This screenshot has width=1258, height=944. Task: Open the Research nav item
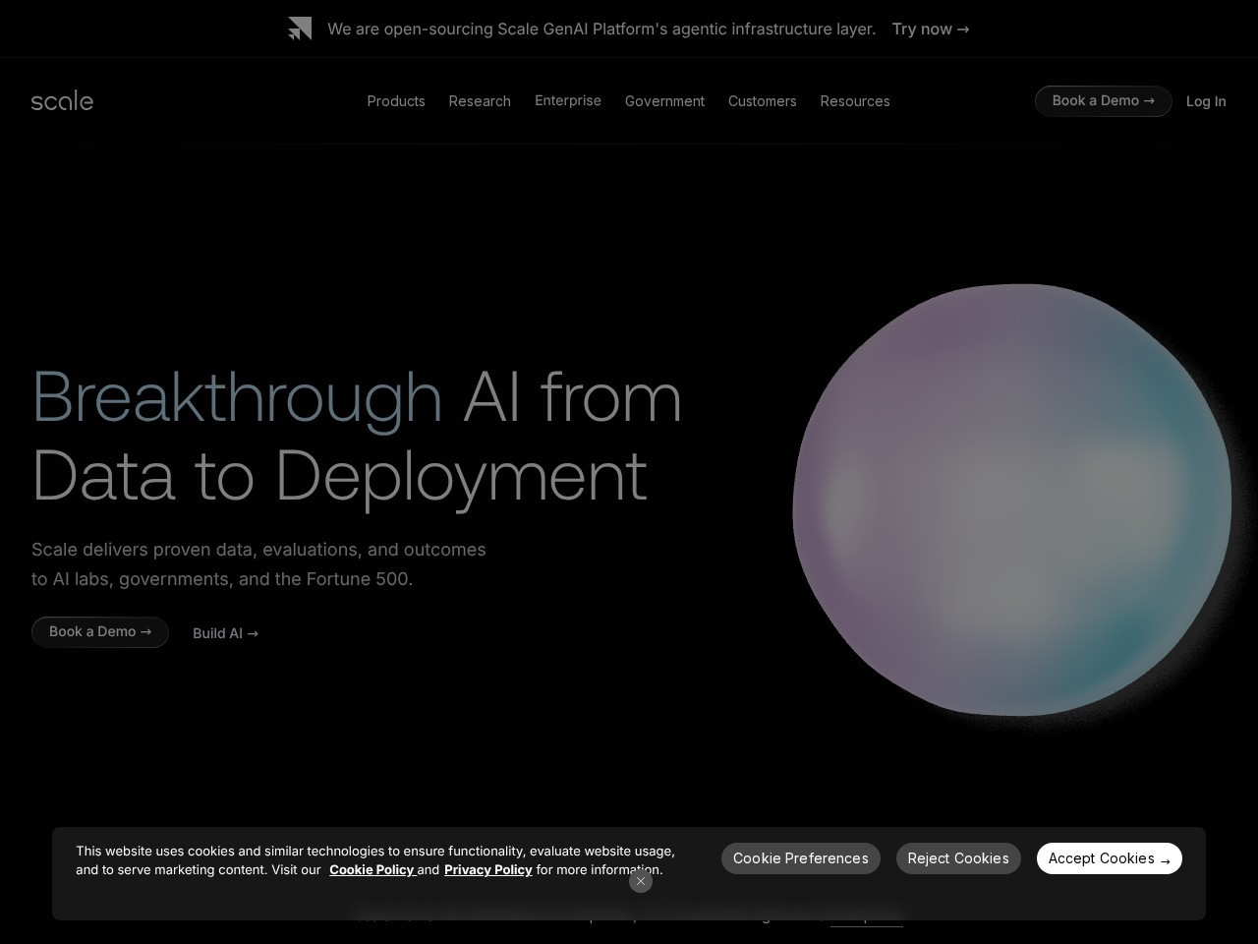click(480, 101)
